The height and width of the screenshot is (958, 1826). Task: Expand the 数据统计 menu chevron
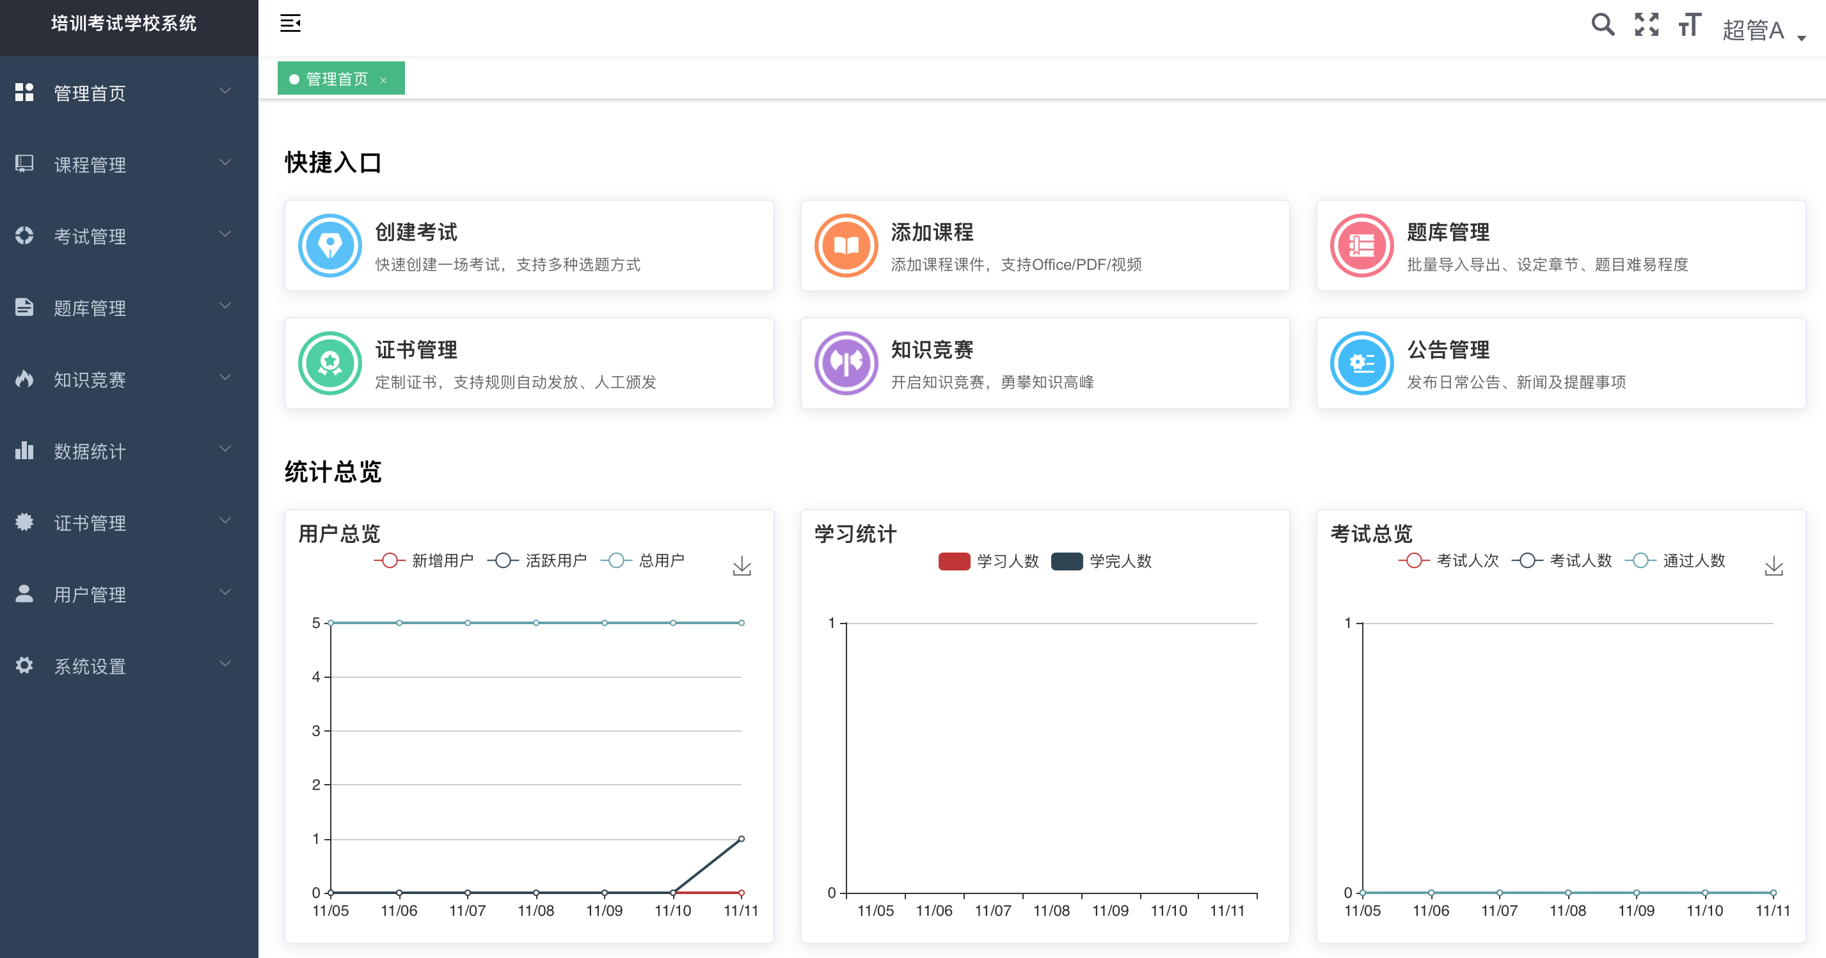(225, 448)
